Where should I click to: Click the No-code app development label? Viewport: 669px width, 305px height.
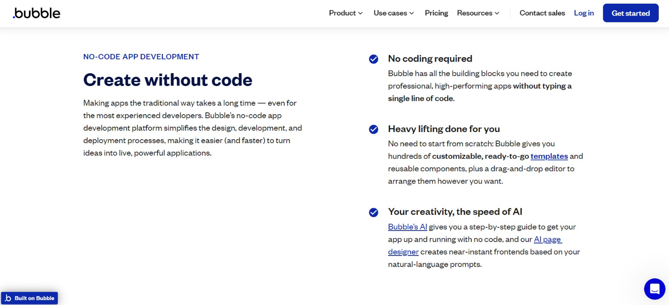click(141, 57)
